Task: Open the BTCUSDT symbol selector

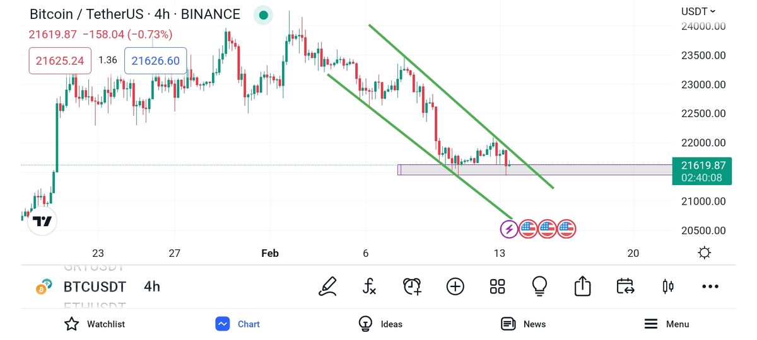Action: [x=95, y=287]
